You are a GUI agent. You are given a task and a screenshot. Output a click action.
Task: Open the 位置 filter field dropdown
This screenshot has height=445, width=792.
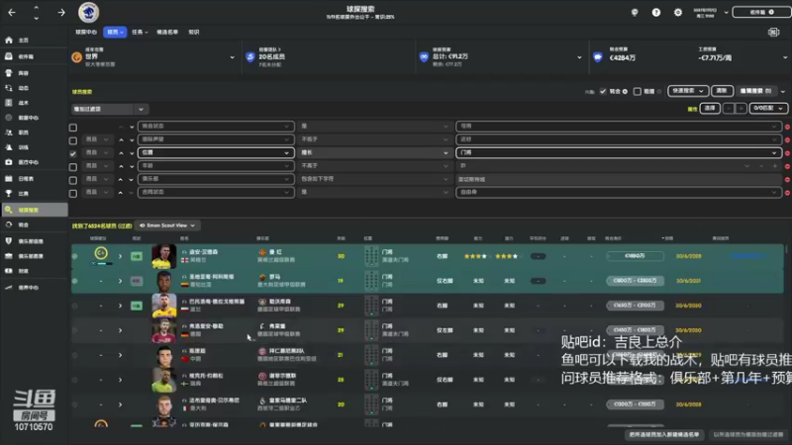click(216, 152)
